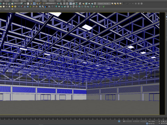Viewport: 167px width, 125px height.
Task: Toggle the Spinner Snap button
Action: point(40,3)
